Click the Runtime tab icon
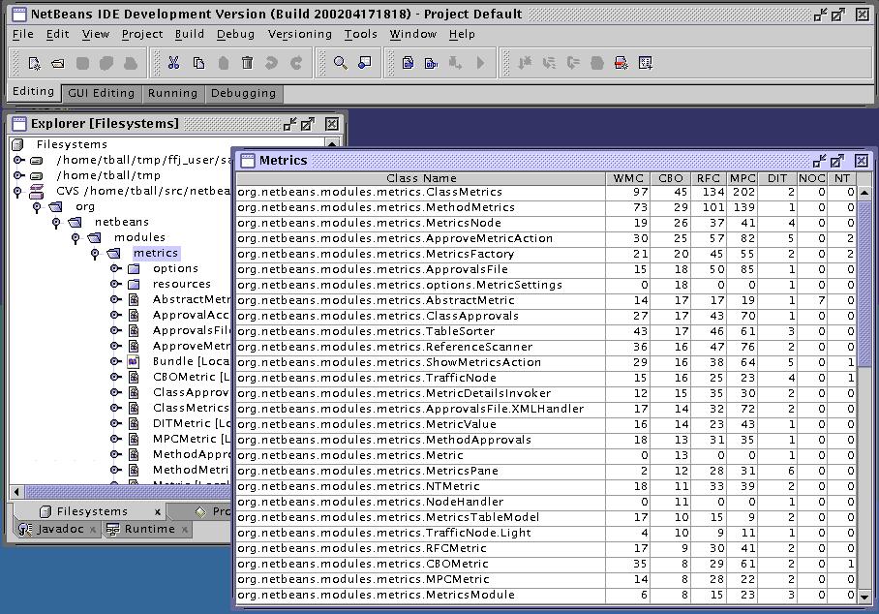The width and height of the screenshot is (879, 614). click(112, 529)
